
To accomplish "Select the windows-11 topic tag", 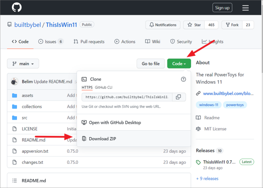I will tap(209, 105).
